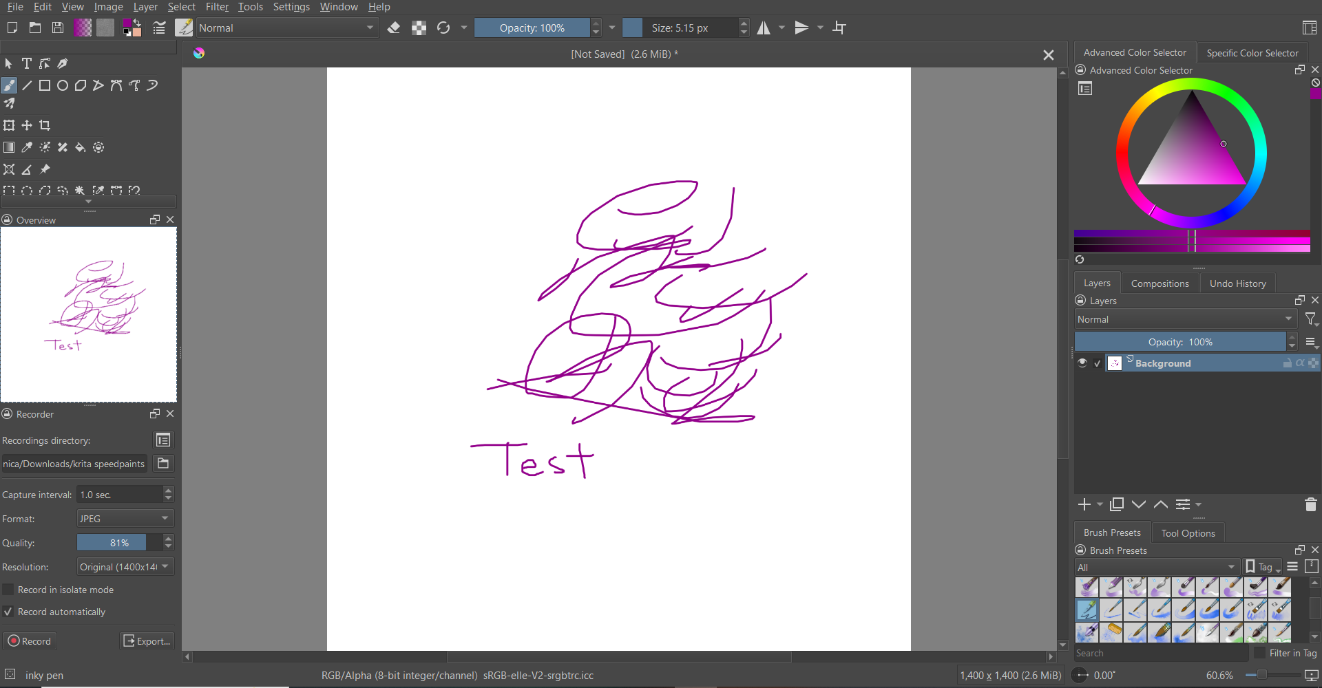Hide the Background layer with eye icon

coord(1082,363)
